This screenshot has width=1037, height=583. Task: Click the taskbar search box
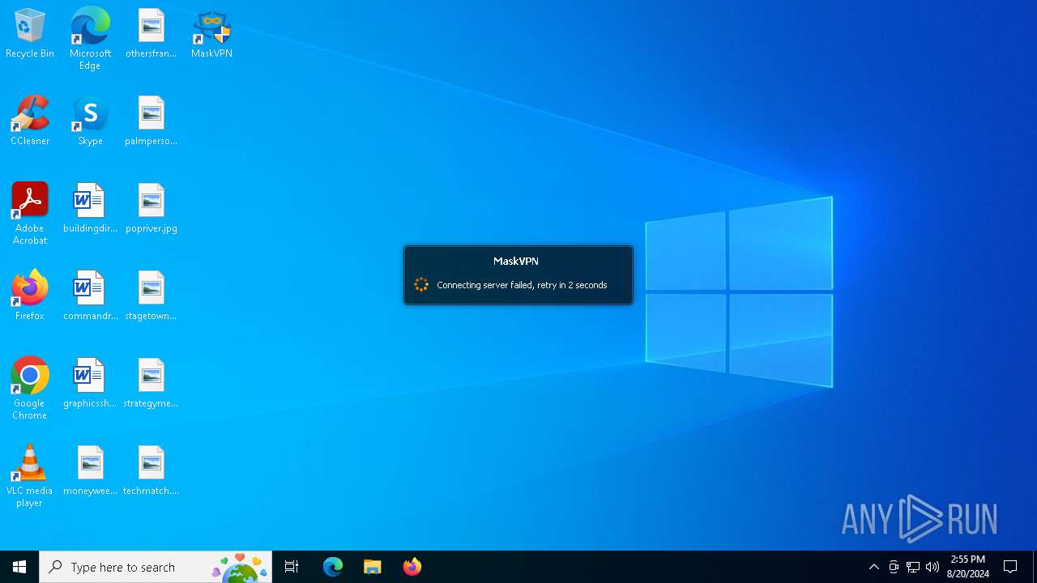[156, 567]
